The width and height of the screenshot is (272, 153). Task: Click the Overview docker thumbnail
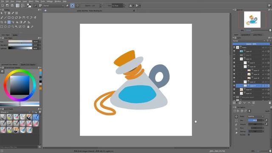click(x=252, y=20)
